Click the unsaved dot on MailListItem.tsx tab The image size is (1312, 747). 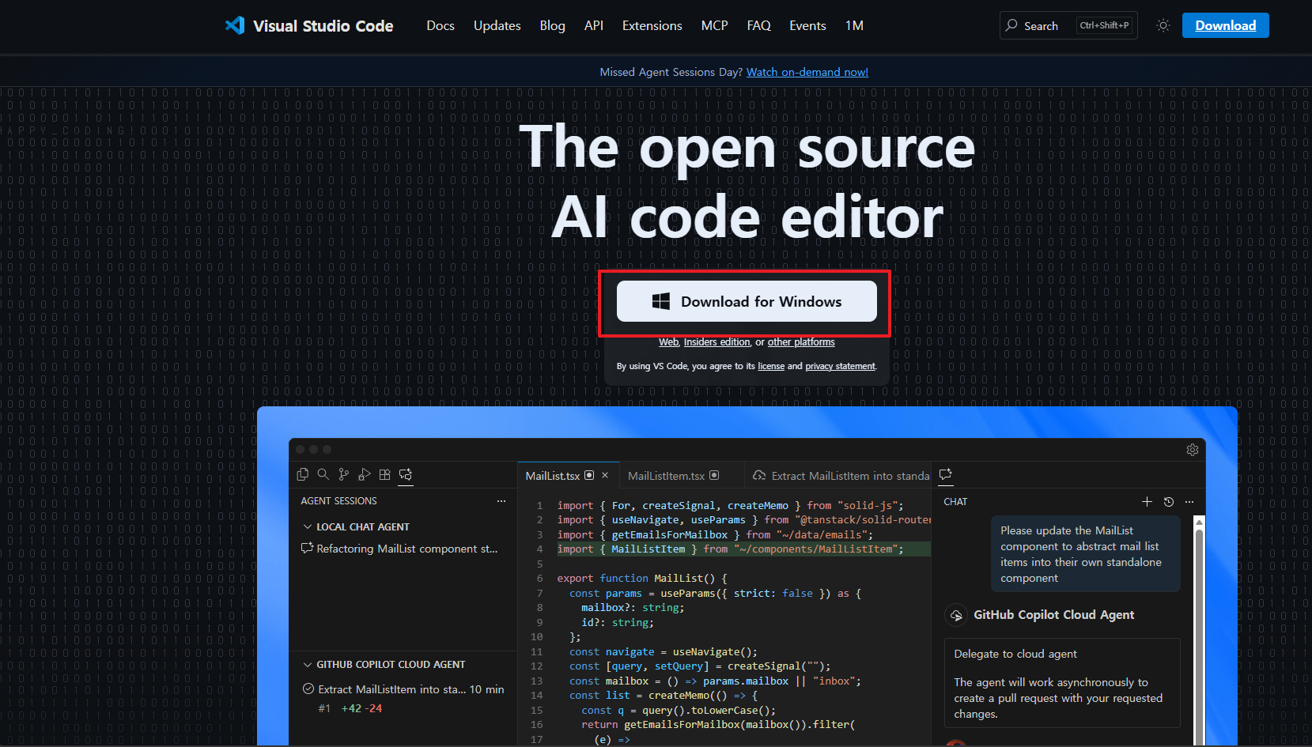pos(714,475)
